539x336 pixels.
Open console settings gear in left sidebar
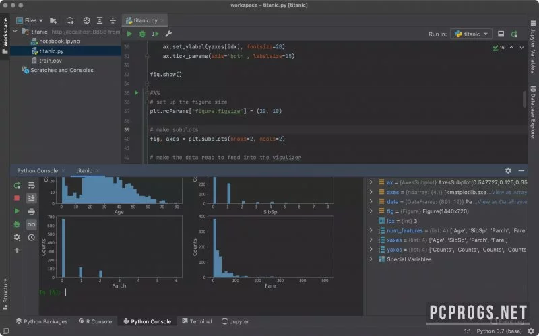[17, 238]
